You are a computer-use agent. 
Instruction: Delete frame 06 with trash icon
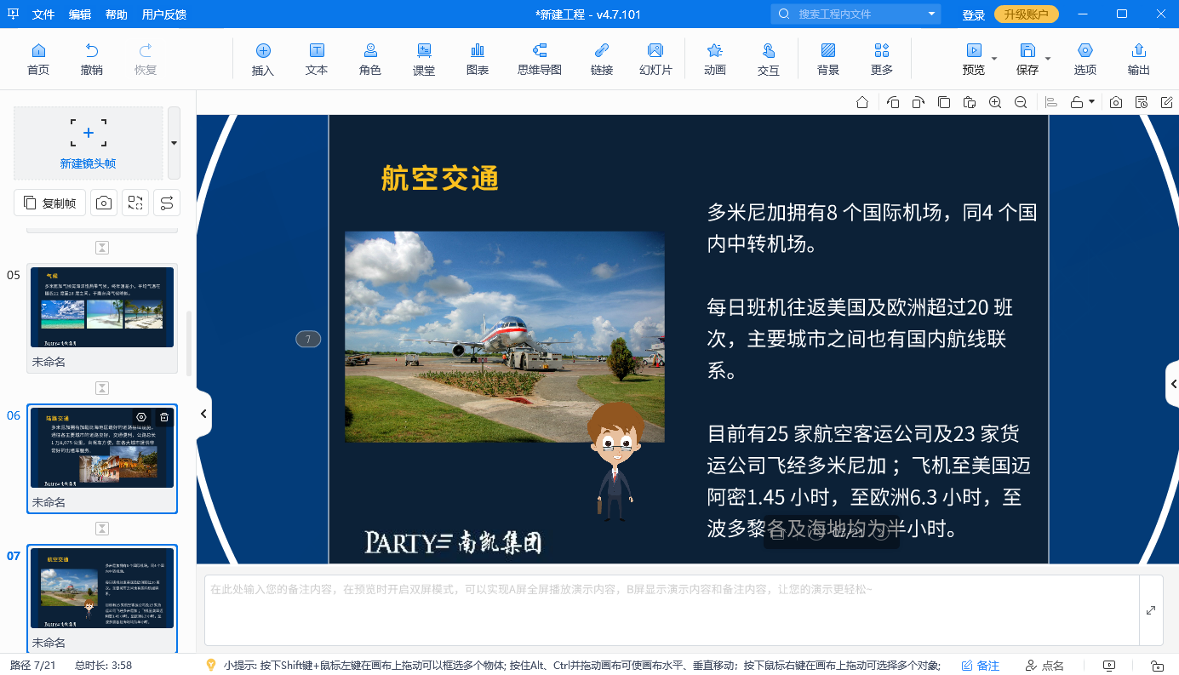[x=164, y=417]
